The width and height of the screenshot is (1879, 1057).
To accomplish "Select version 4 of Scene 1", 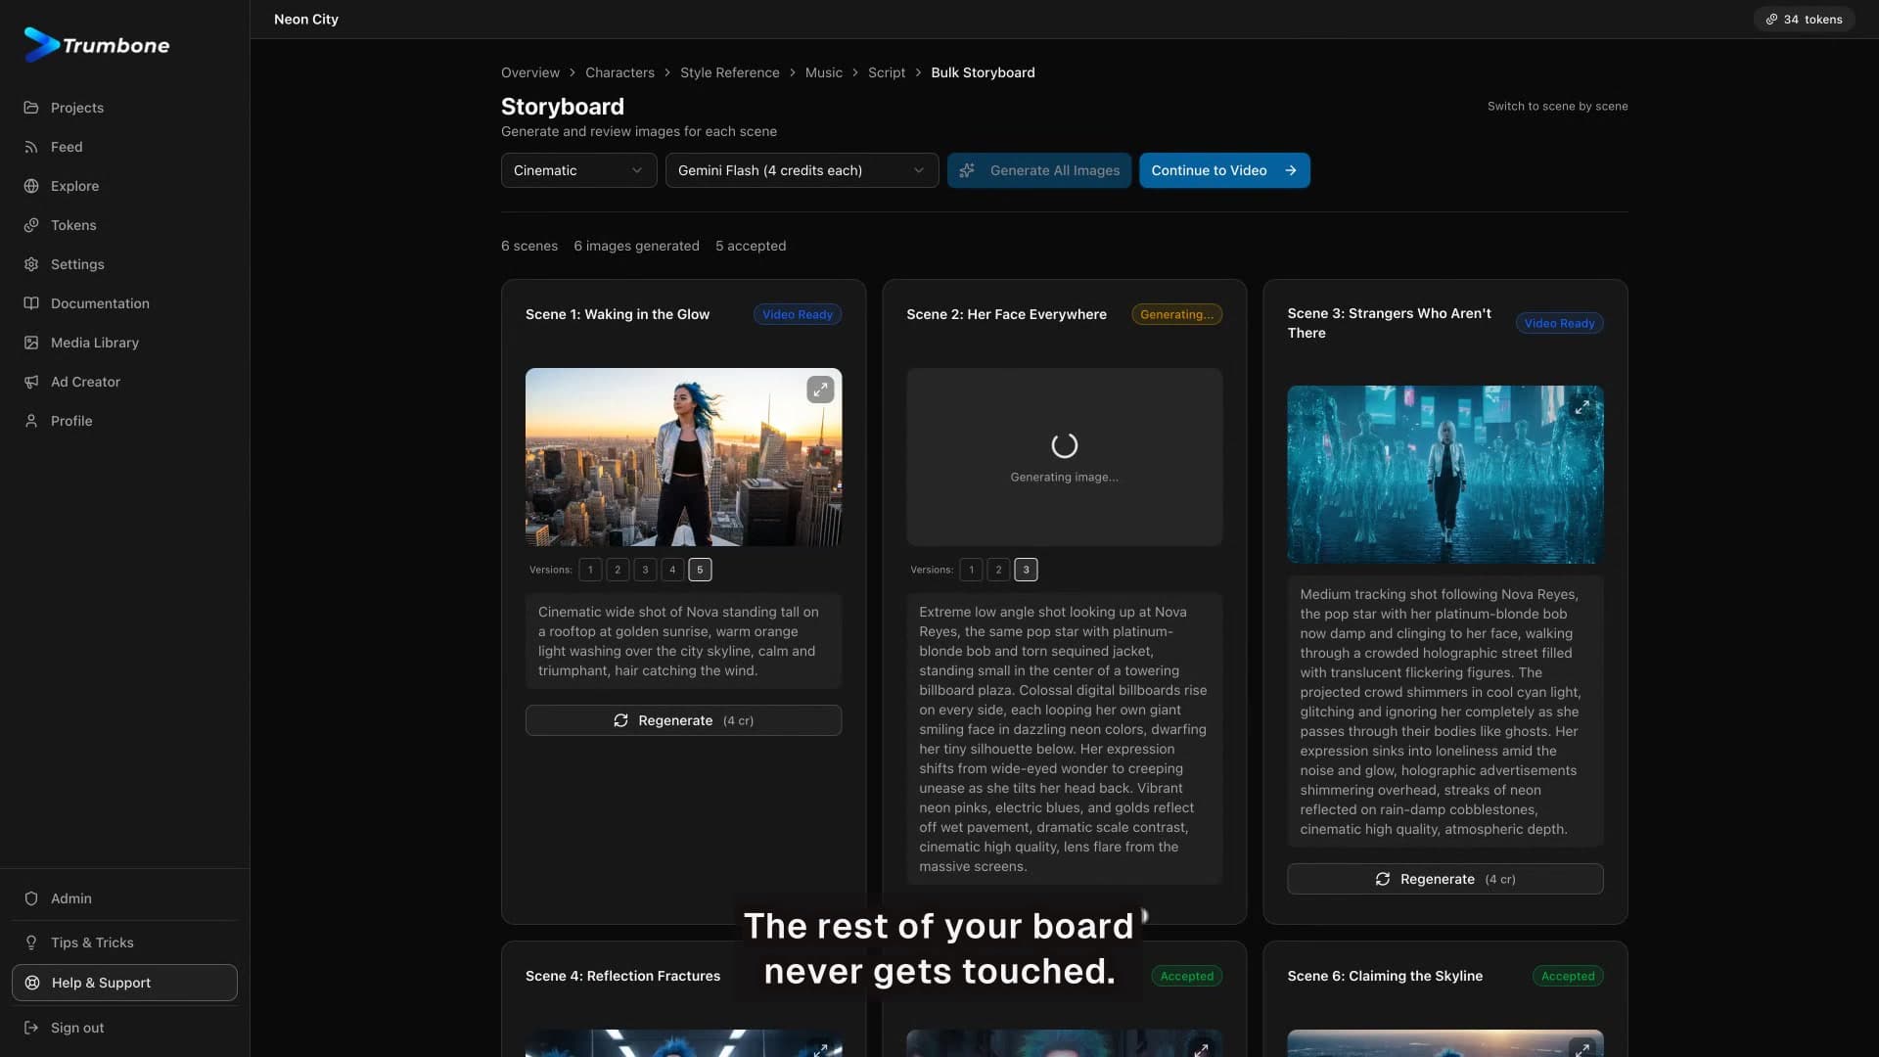I will click(x=672, y=570).
